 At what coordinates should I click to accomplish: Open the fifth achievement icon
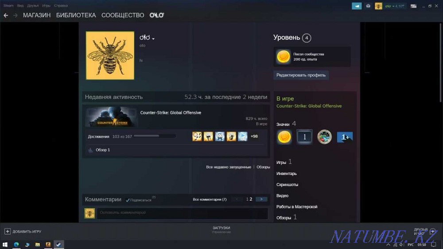pyautogui.click(x=242, y=136)
